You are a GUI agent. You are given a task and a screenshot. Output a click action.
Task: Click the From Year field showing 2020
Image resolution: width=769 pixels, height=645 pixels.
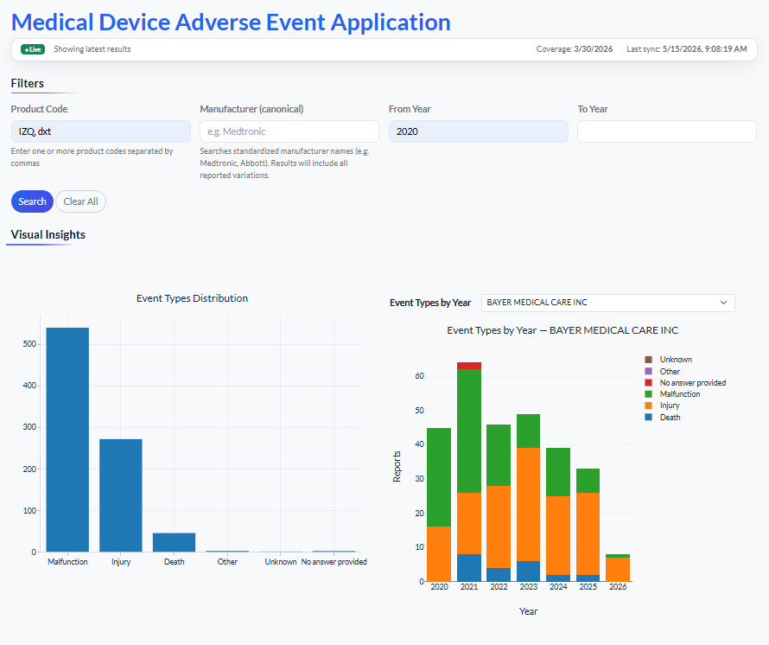point(478,131)
